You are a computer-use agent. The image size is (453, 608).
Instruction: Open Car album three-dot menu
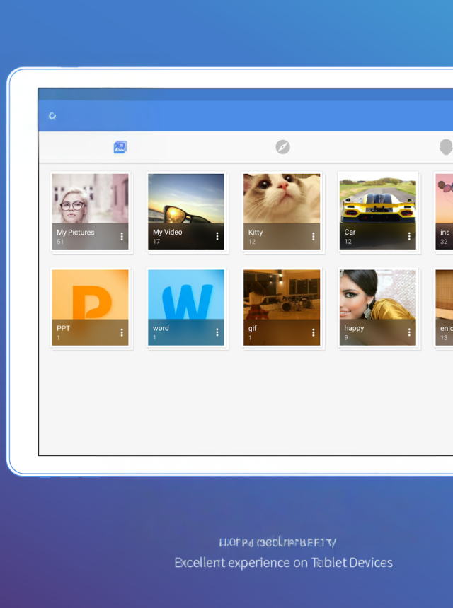tap(409, 237)
